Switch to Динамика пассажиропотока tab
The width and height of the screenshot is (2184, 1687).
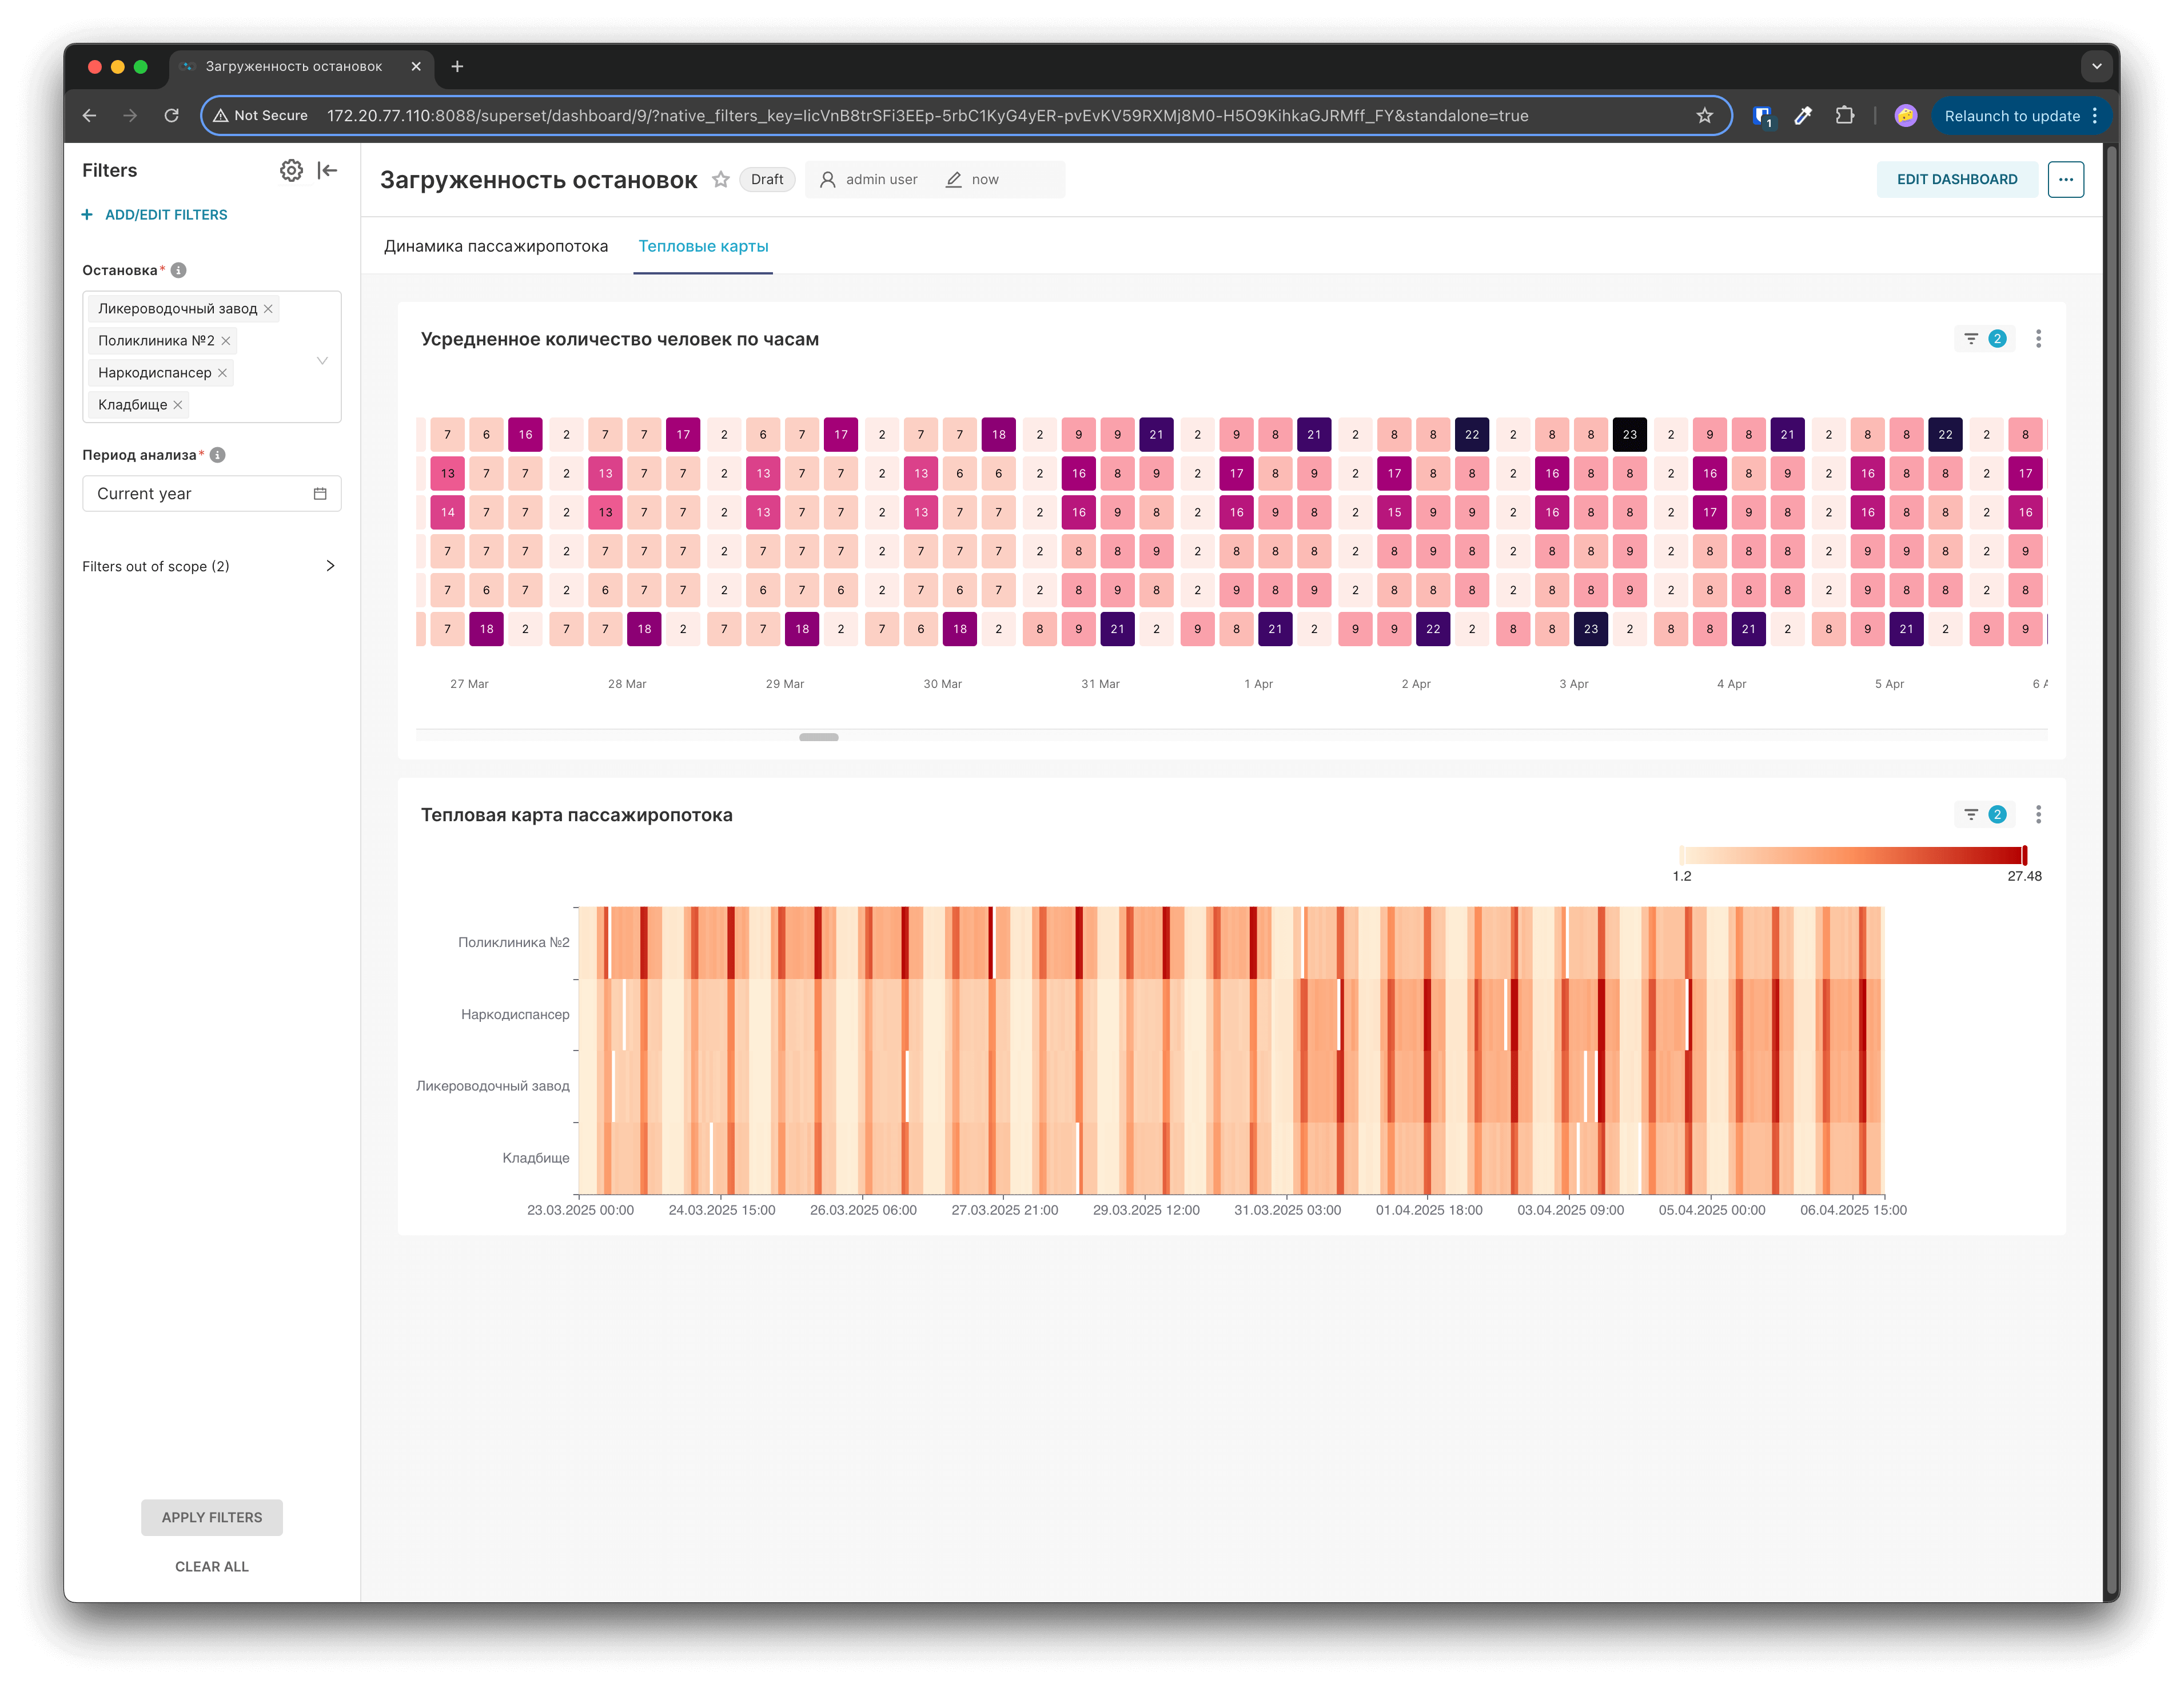pos(496,246)
